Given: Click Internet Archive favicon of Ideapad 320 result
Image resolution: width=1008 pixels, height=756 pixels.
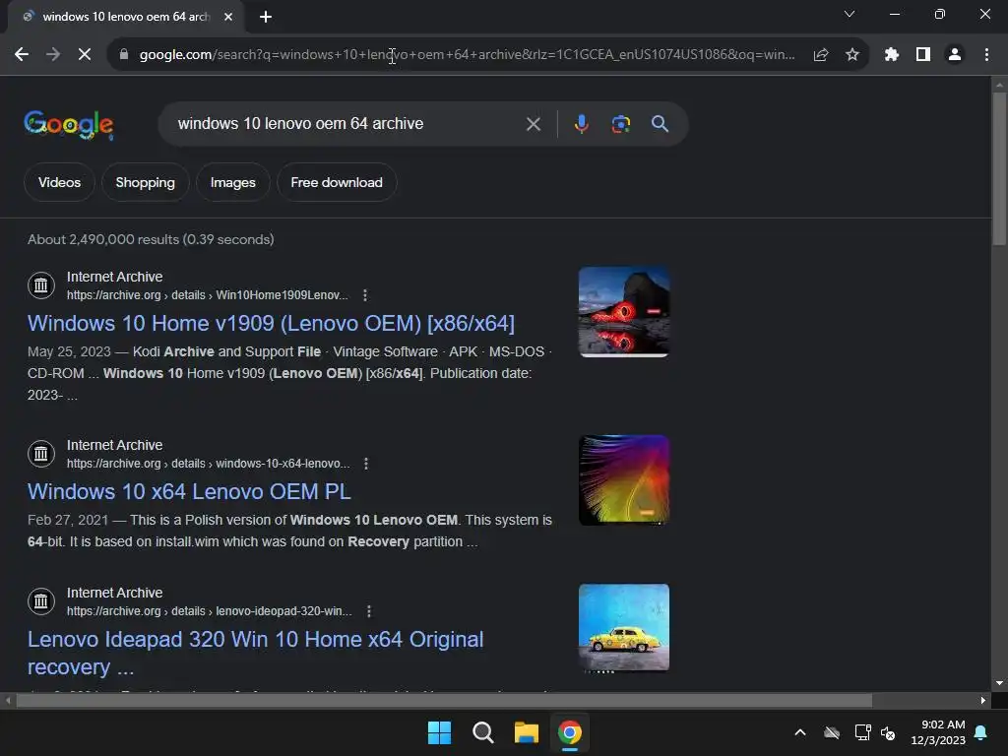Looking at the screenshot, I should tap(41, 601).
